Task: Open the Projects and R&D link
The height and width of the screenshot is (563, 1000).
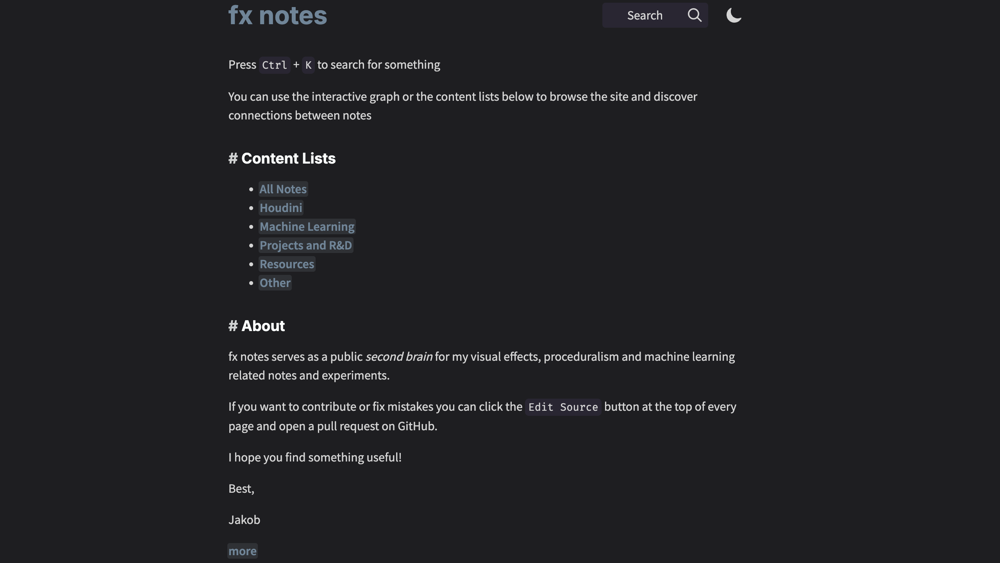Action: coord(306,246)
